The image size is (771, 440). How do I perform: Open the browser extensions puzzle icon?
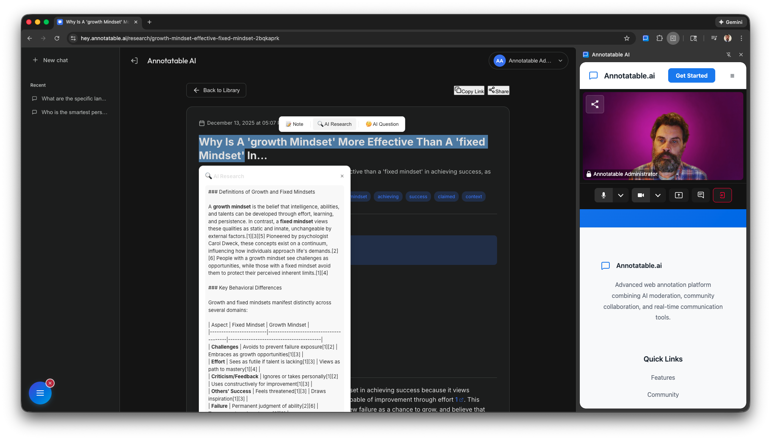[659, 38]
